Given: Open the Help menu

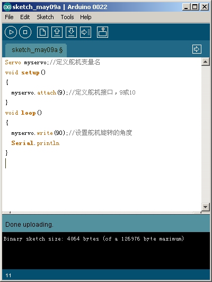Looking at the screenshot, I should click(x=86, y=17).
